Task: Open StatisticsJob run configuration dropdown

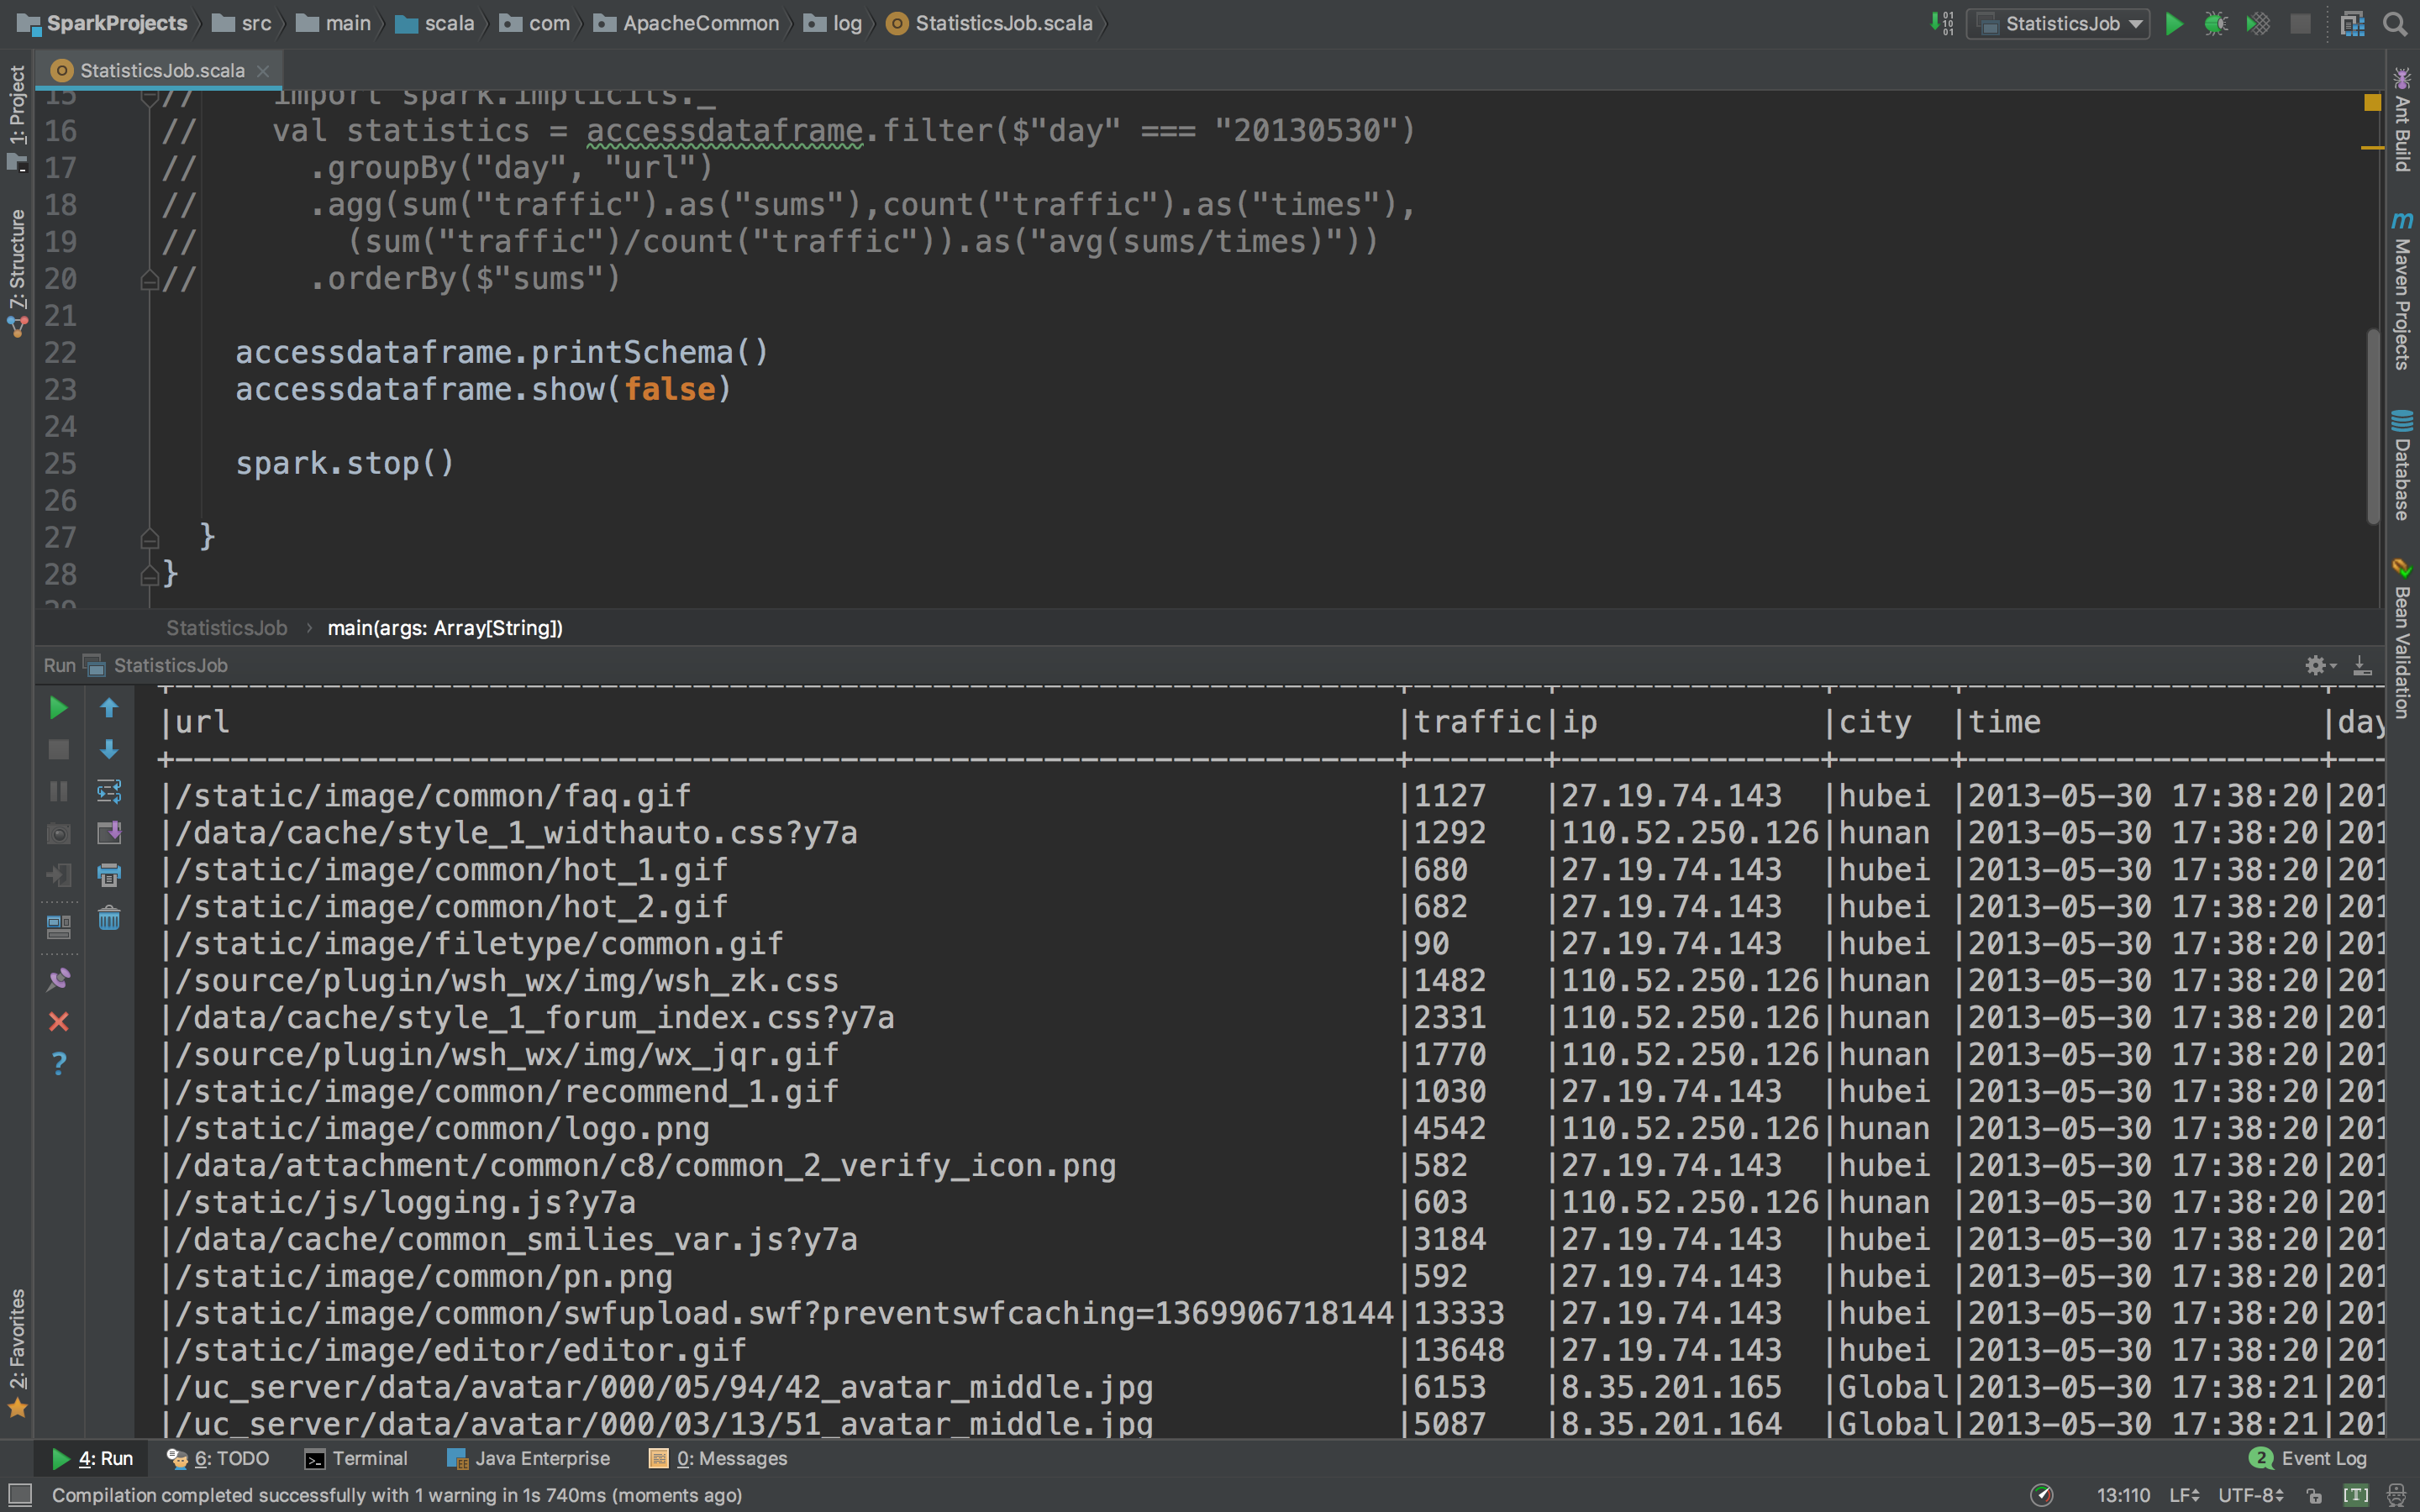Action: pyautogui.click(x=2058, y=24)
